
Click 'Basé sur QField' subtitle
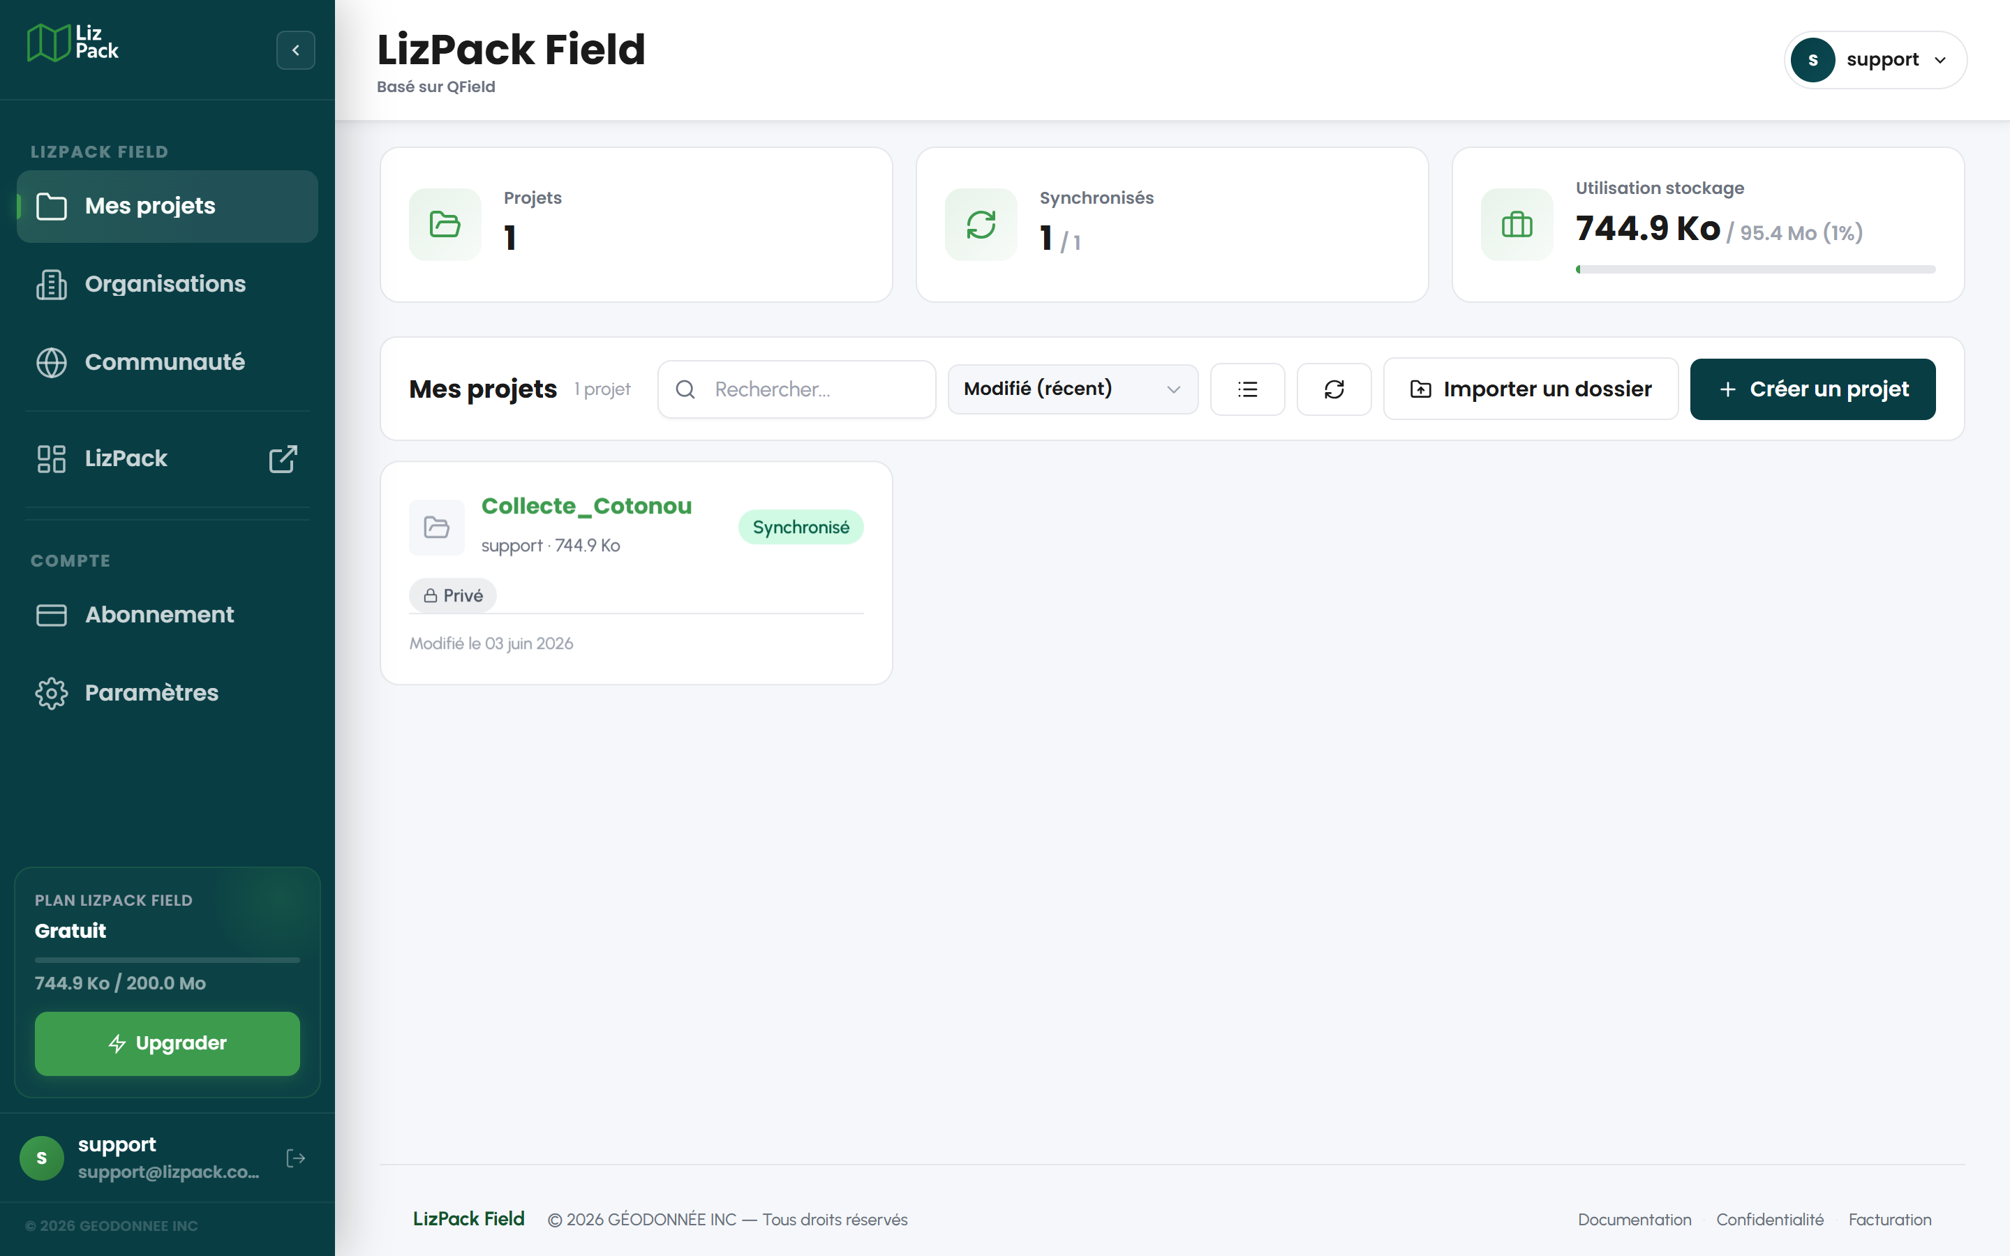(436, 87)
